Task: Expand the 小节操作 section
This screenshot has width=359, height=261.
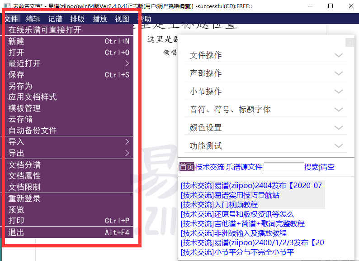Action: (266, 92)
